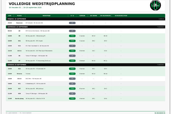Click the subtitle 'SK Heusden 06 | 18–20 september 2026'
The height and width of the screenshot is (114, 171).
point(25,7)
